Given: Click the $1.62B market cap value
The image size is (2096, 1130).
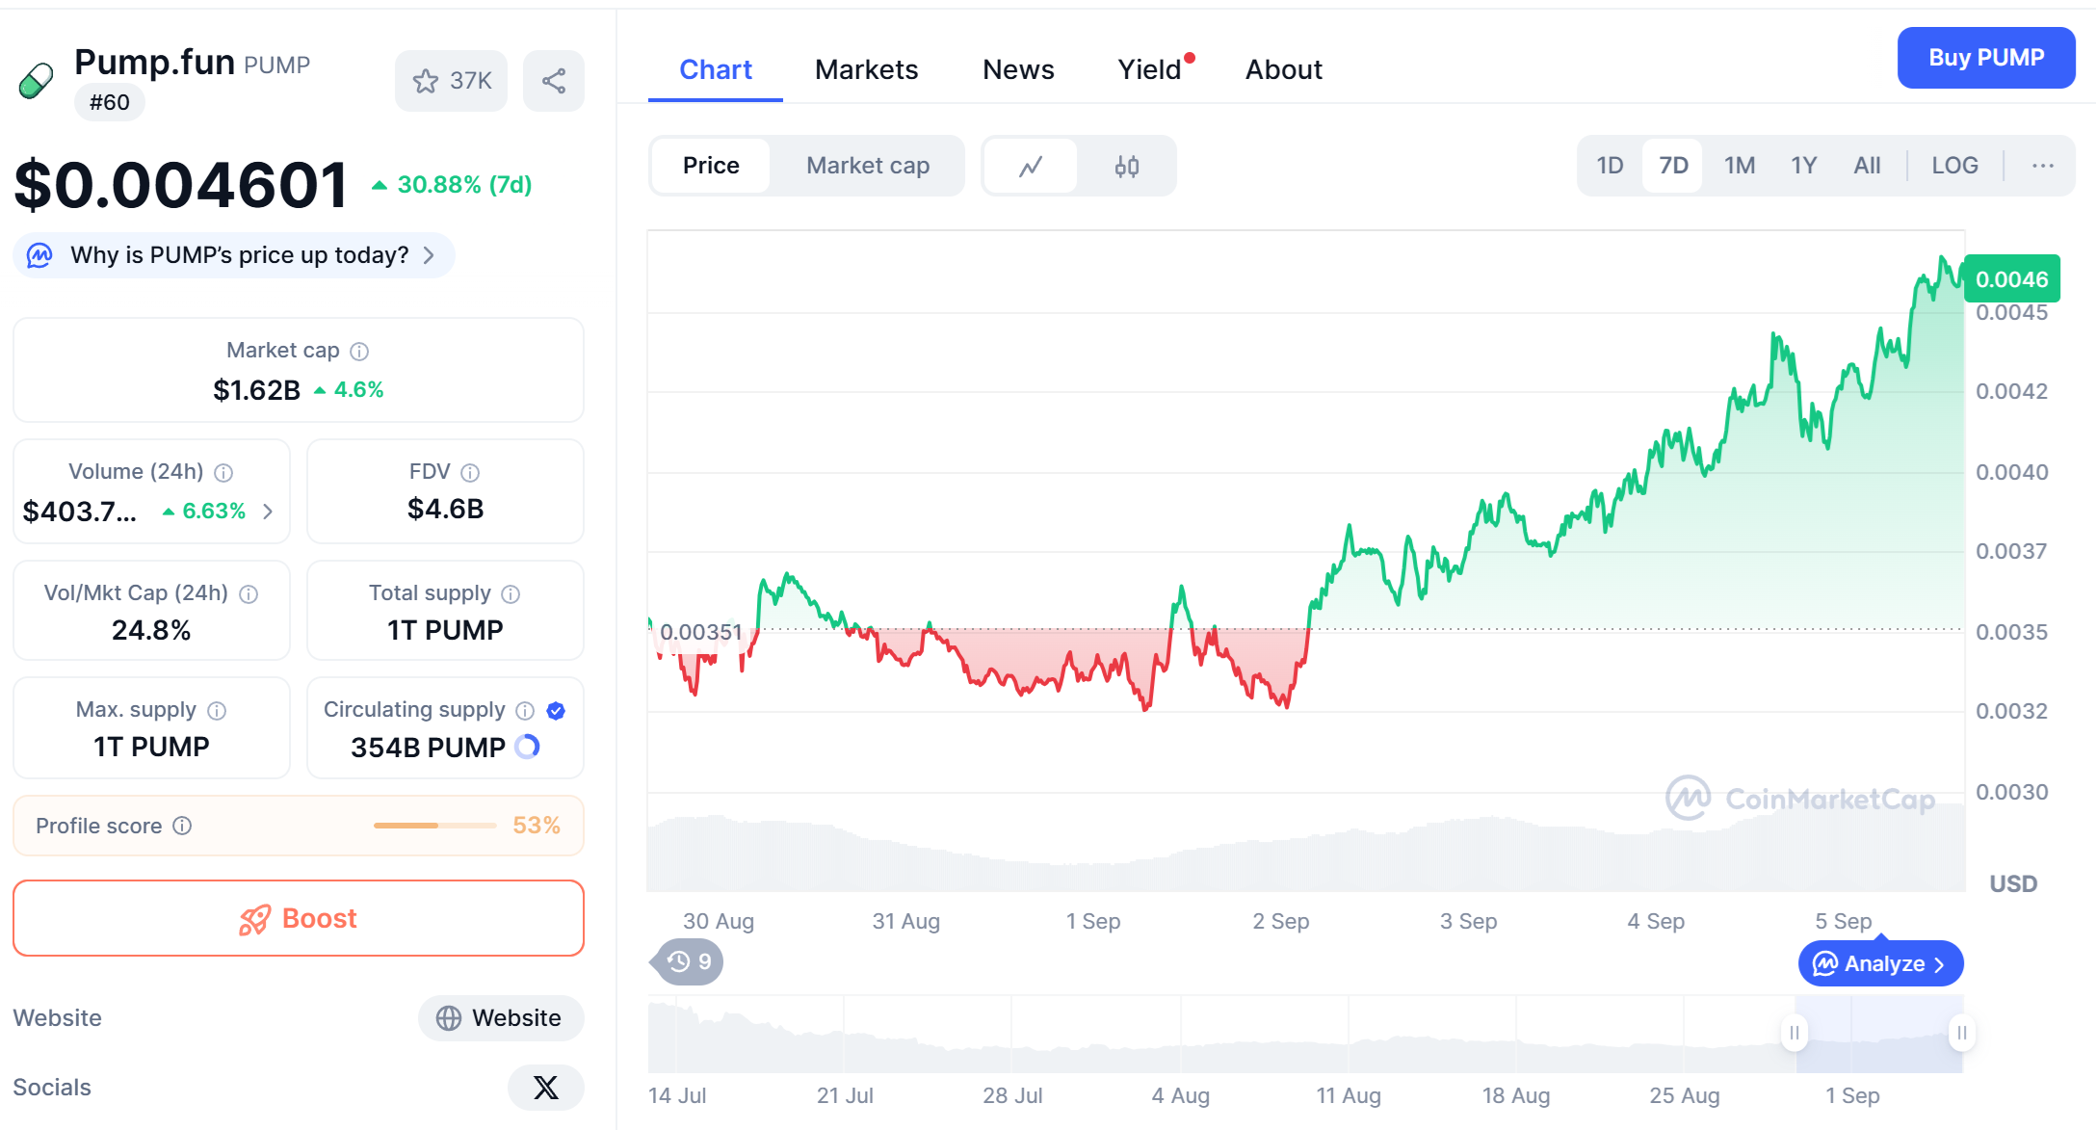Looking at the screenshot, I should [256, 390].
